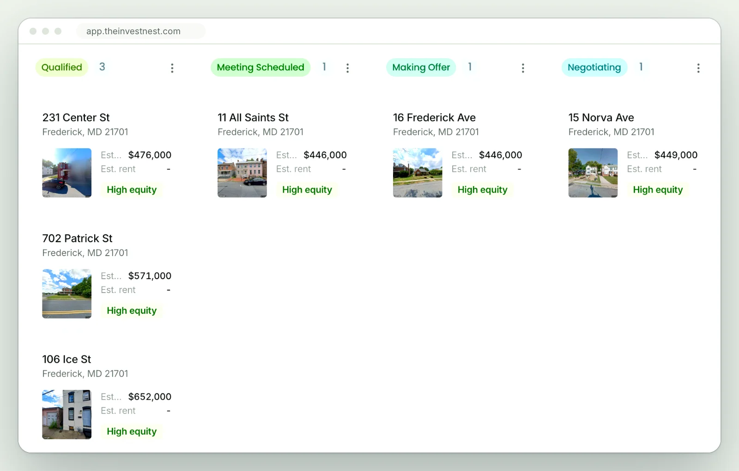
Task: Click High equity tag on 702 Patrick St
Action: pos(132,311)
